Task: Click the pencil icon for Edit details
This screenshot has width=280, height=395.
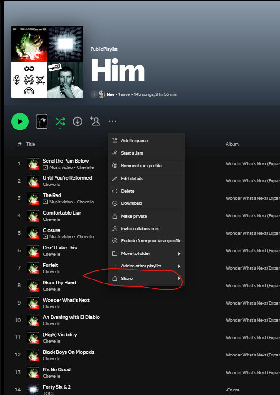Action: pyautogui.click(x=115, y=178)
